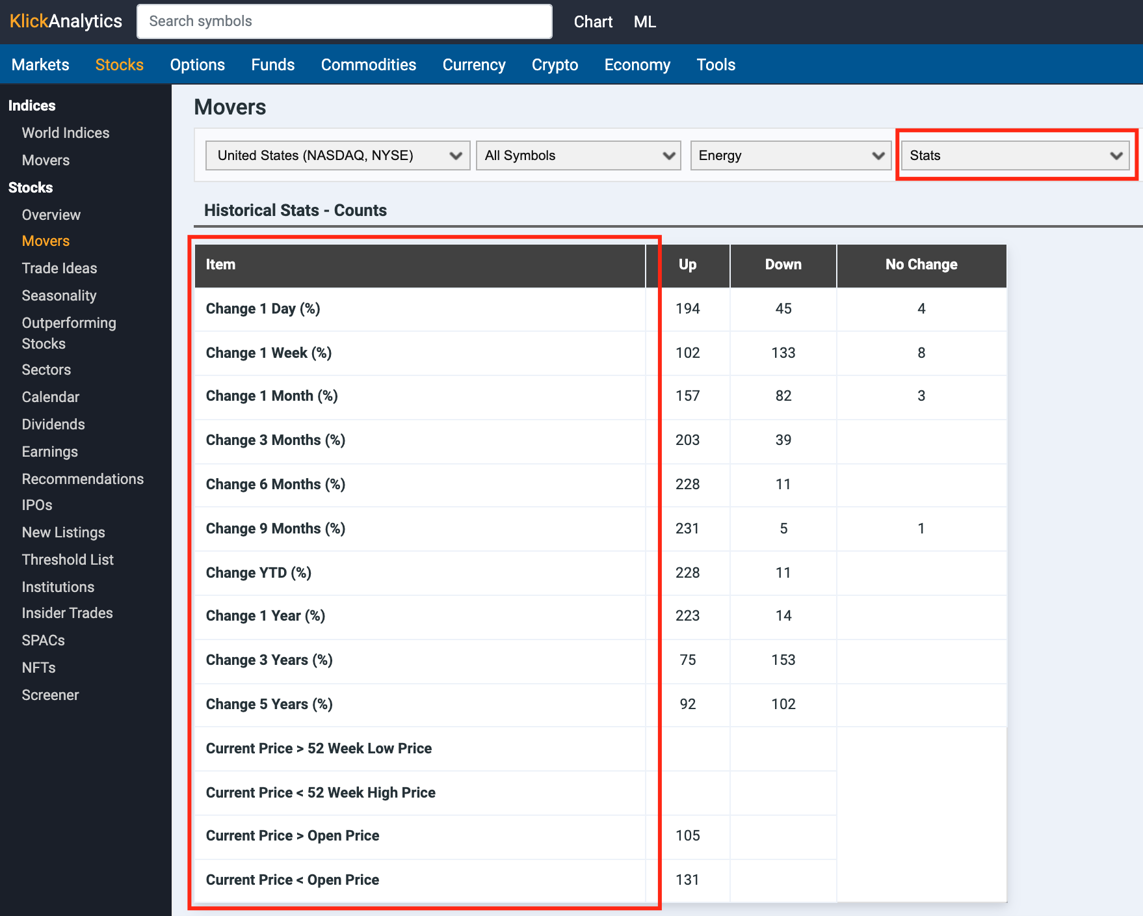Click the No Change value 8 for 1 Week
Screen dimensions: 1143x916
(x=921, y=353)
